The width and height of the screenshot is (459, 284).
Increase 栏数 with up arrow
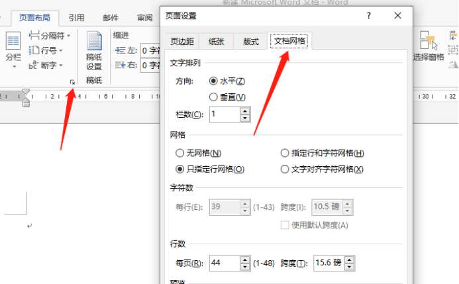(x=245, y=111)
